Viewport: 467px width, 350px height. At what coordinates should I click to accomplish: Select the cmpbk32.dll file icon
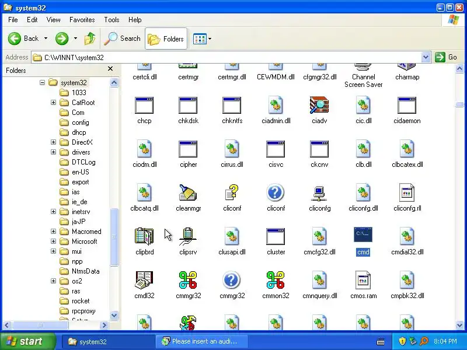tap(407, 280)
